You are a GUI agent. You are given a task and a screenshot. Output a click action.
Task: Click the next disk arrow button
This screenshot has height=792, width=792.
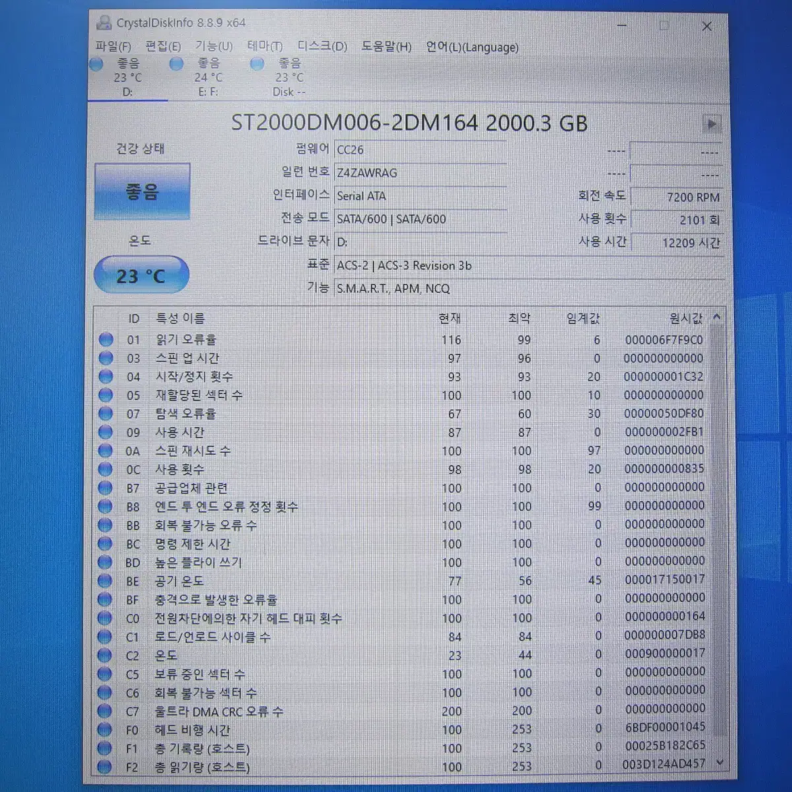[x=711, y=123]
